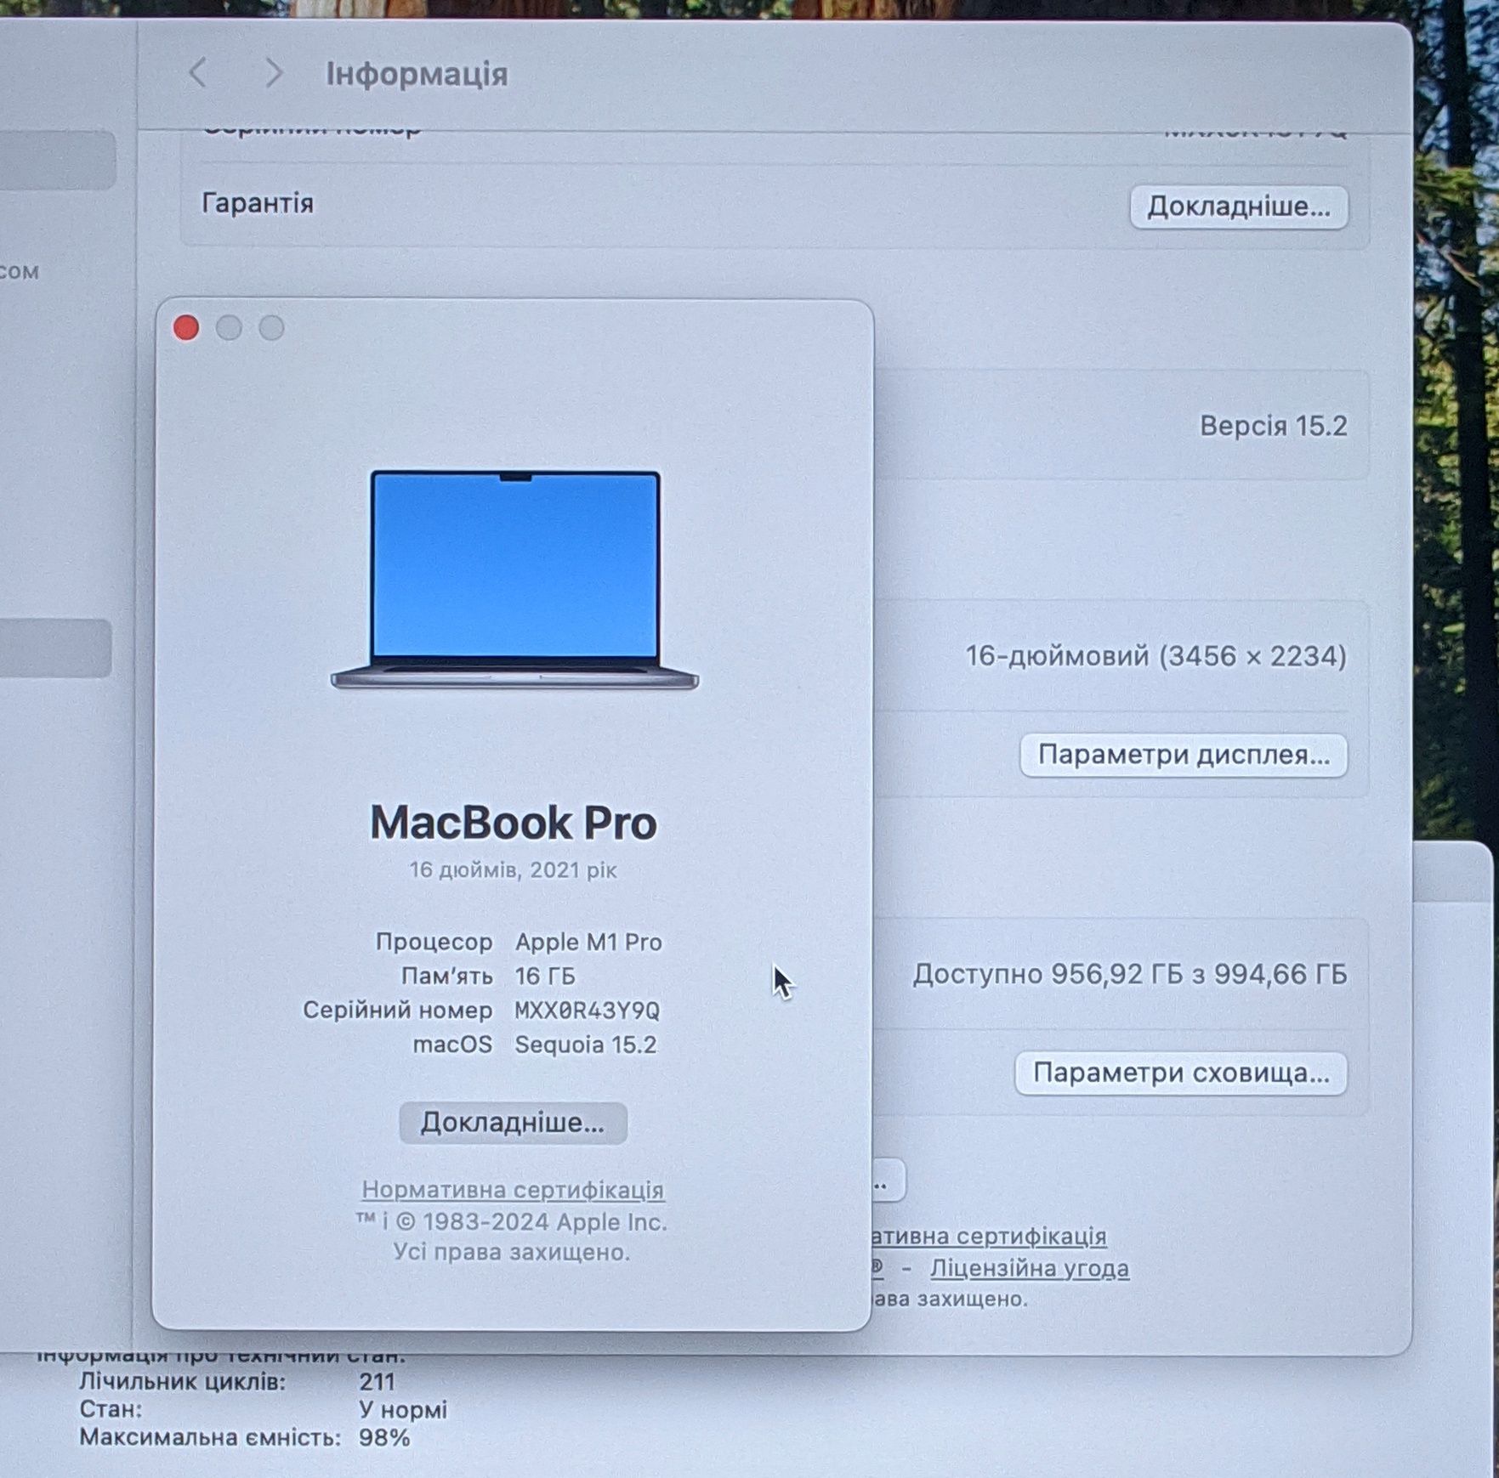Image resolution: width=1499 pixels, height=1478 pixels.
Task: Open Ліцензійна угода link
Action: (x=1030, y=1268)
